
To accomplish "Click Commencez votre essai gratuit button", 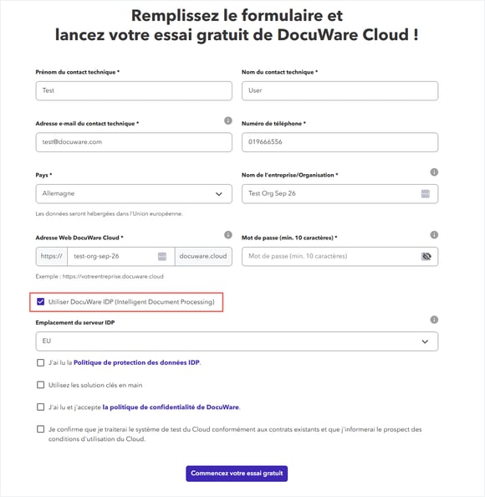I will point(237,474).
